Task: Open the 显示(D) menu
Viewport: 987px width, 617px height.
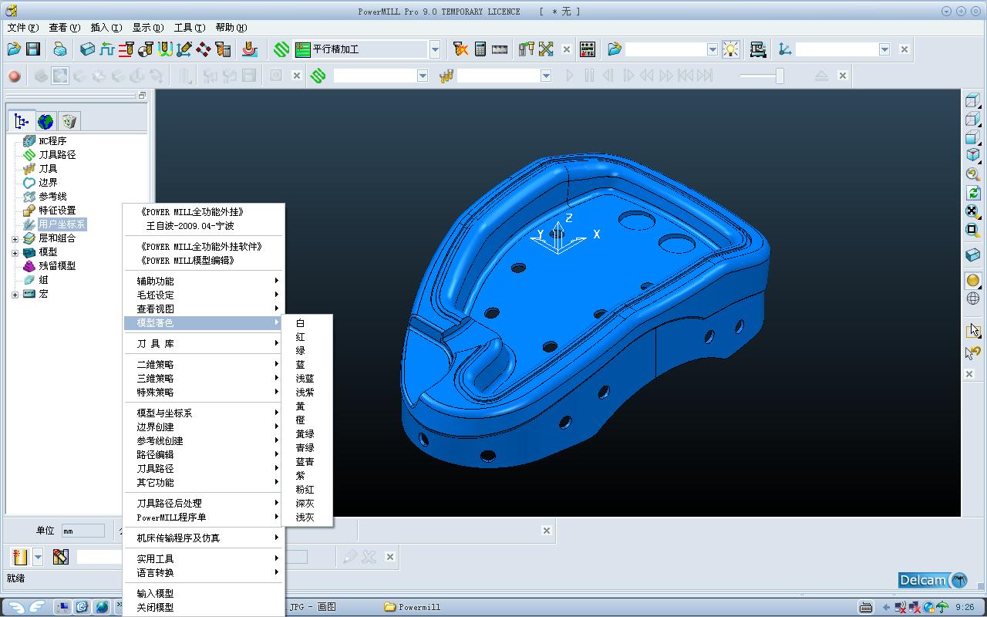Action: (x=147, y=28)
